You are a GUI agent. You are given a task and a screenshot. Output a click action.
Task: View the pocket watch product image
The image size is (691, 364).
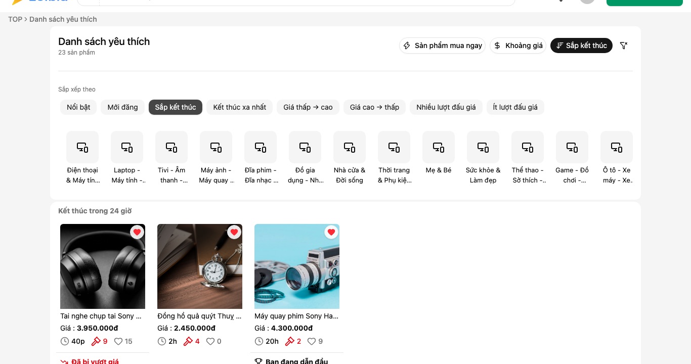point(200,266)
